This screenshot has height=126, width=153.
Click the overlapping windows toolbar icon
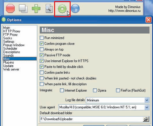coord(23,8)
